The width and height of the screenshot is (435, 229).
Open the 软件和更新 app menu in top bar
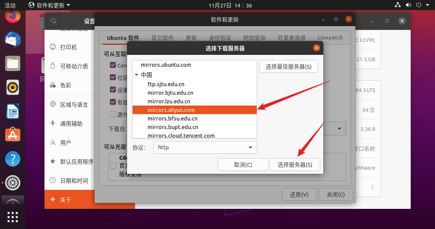point(49,5)
